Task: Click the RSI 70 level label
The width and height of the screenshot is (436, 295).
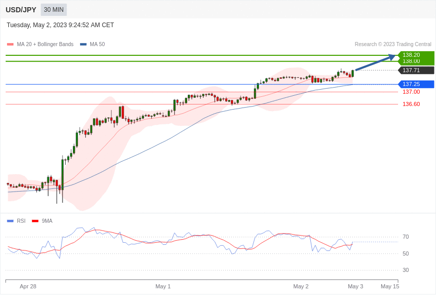Action: click(406, 237)
